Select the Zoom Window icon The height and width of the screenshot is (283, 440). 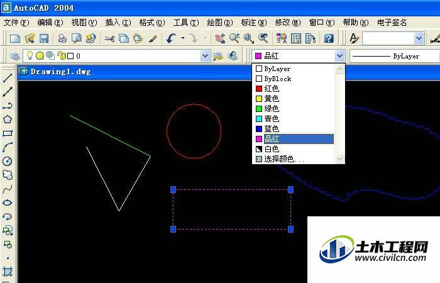[x=249, y=38]
